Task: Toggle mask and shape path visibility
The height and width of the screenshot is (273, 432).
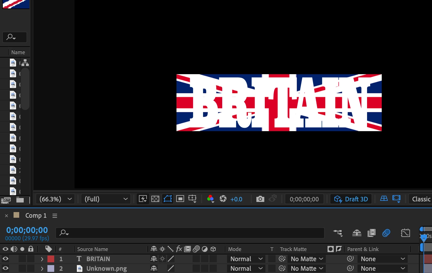Action: (x=168, y=199)
